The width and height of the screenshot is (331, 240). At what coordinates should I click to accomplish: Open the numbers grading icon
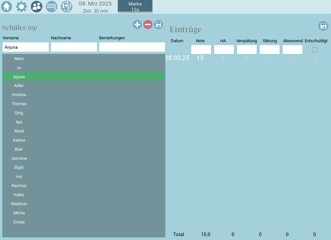[67, 6]
